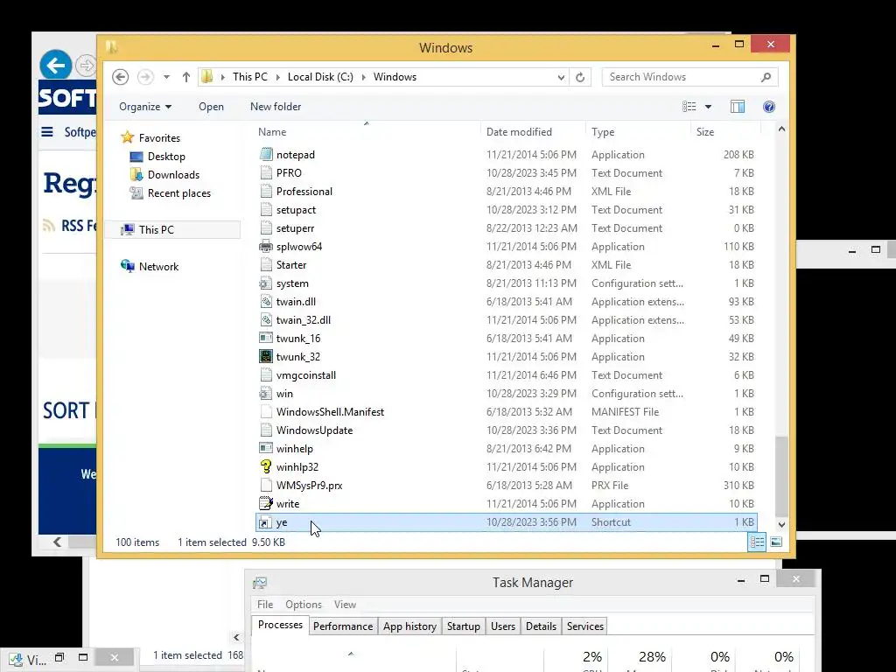
Task: Sort by the Name column header
Action: 367,131
